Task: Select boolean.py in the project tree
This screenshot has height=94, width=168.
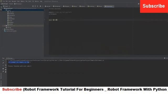Action: click(10, 14)
